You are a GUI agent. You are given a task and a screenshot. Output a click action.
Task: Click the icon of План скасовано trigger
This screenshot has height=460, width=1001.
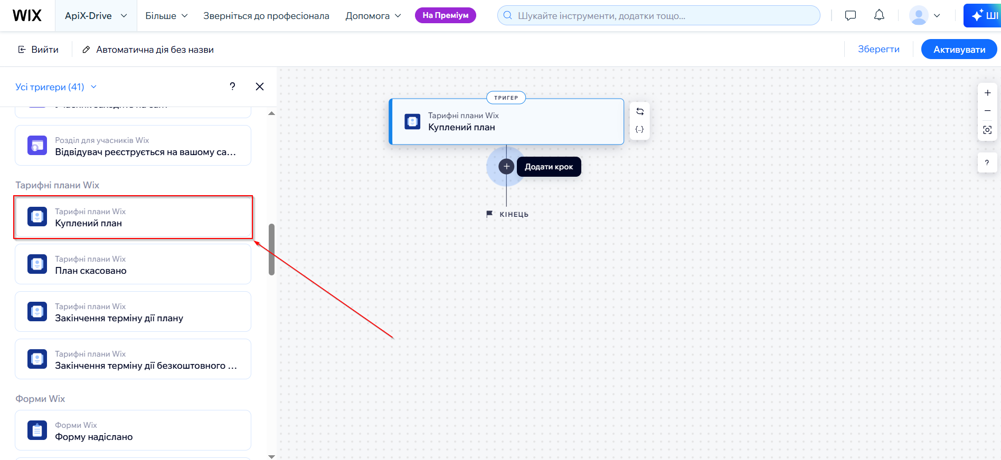[37, 264]
